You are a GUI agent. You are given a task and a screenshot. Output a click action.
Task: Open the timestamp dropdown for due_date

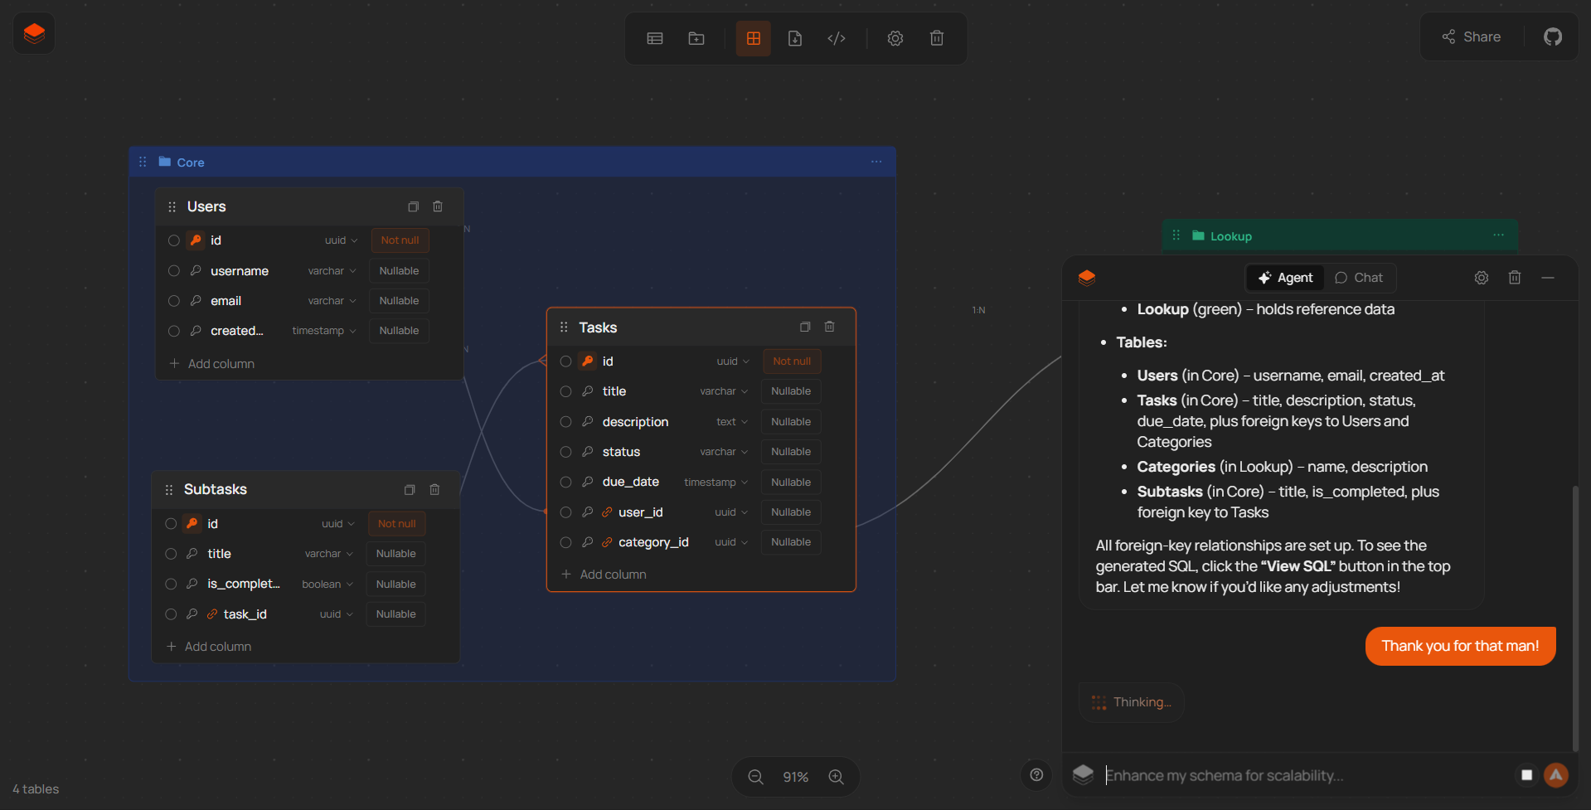pyautogui.click(x=715, y=482)
